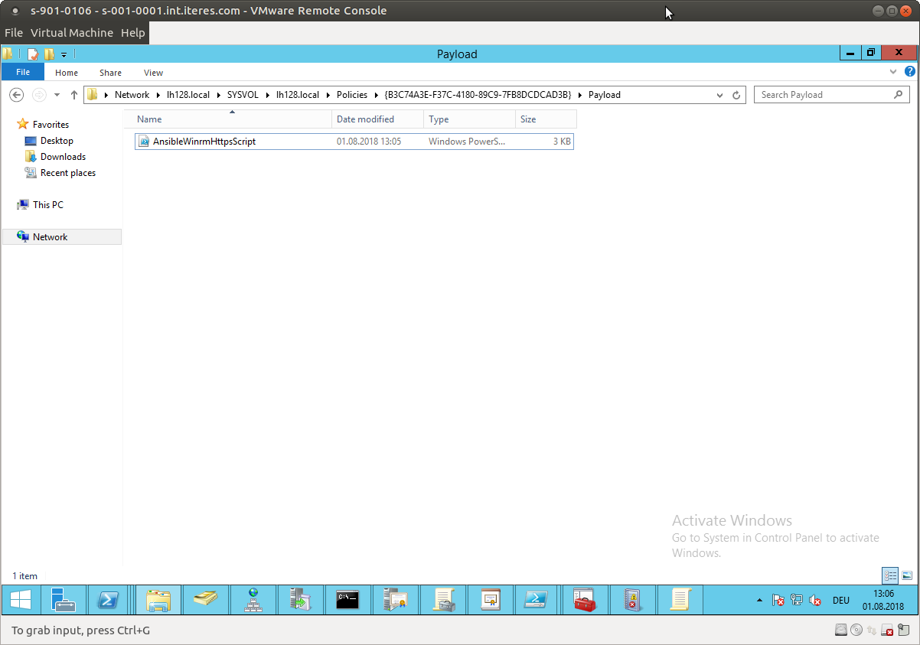Viewport: 920px width, 645px height.
Task: Open the certificate window taskbar icon
Action: 490,600
